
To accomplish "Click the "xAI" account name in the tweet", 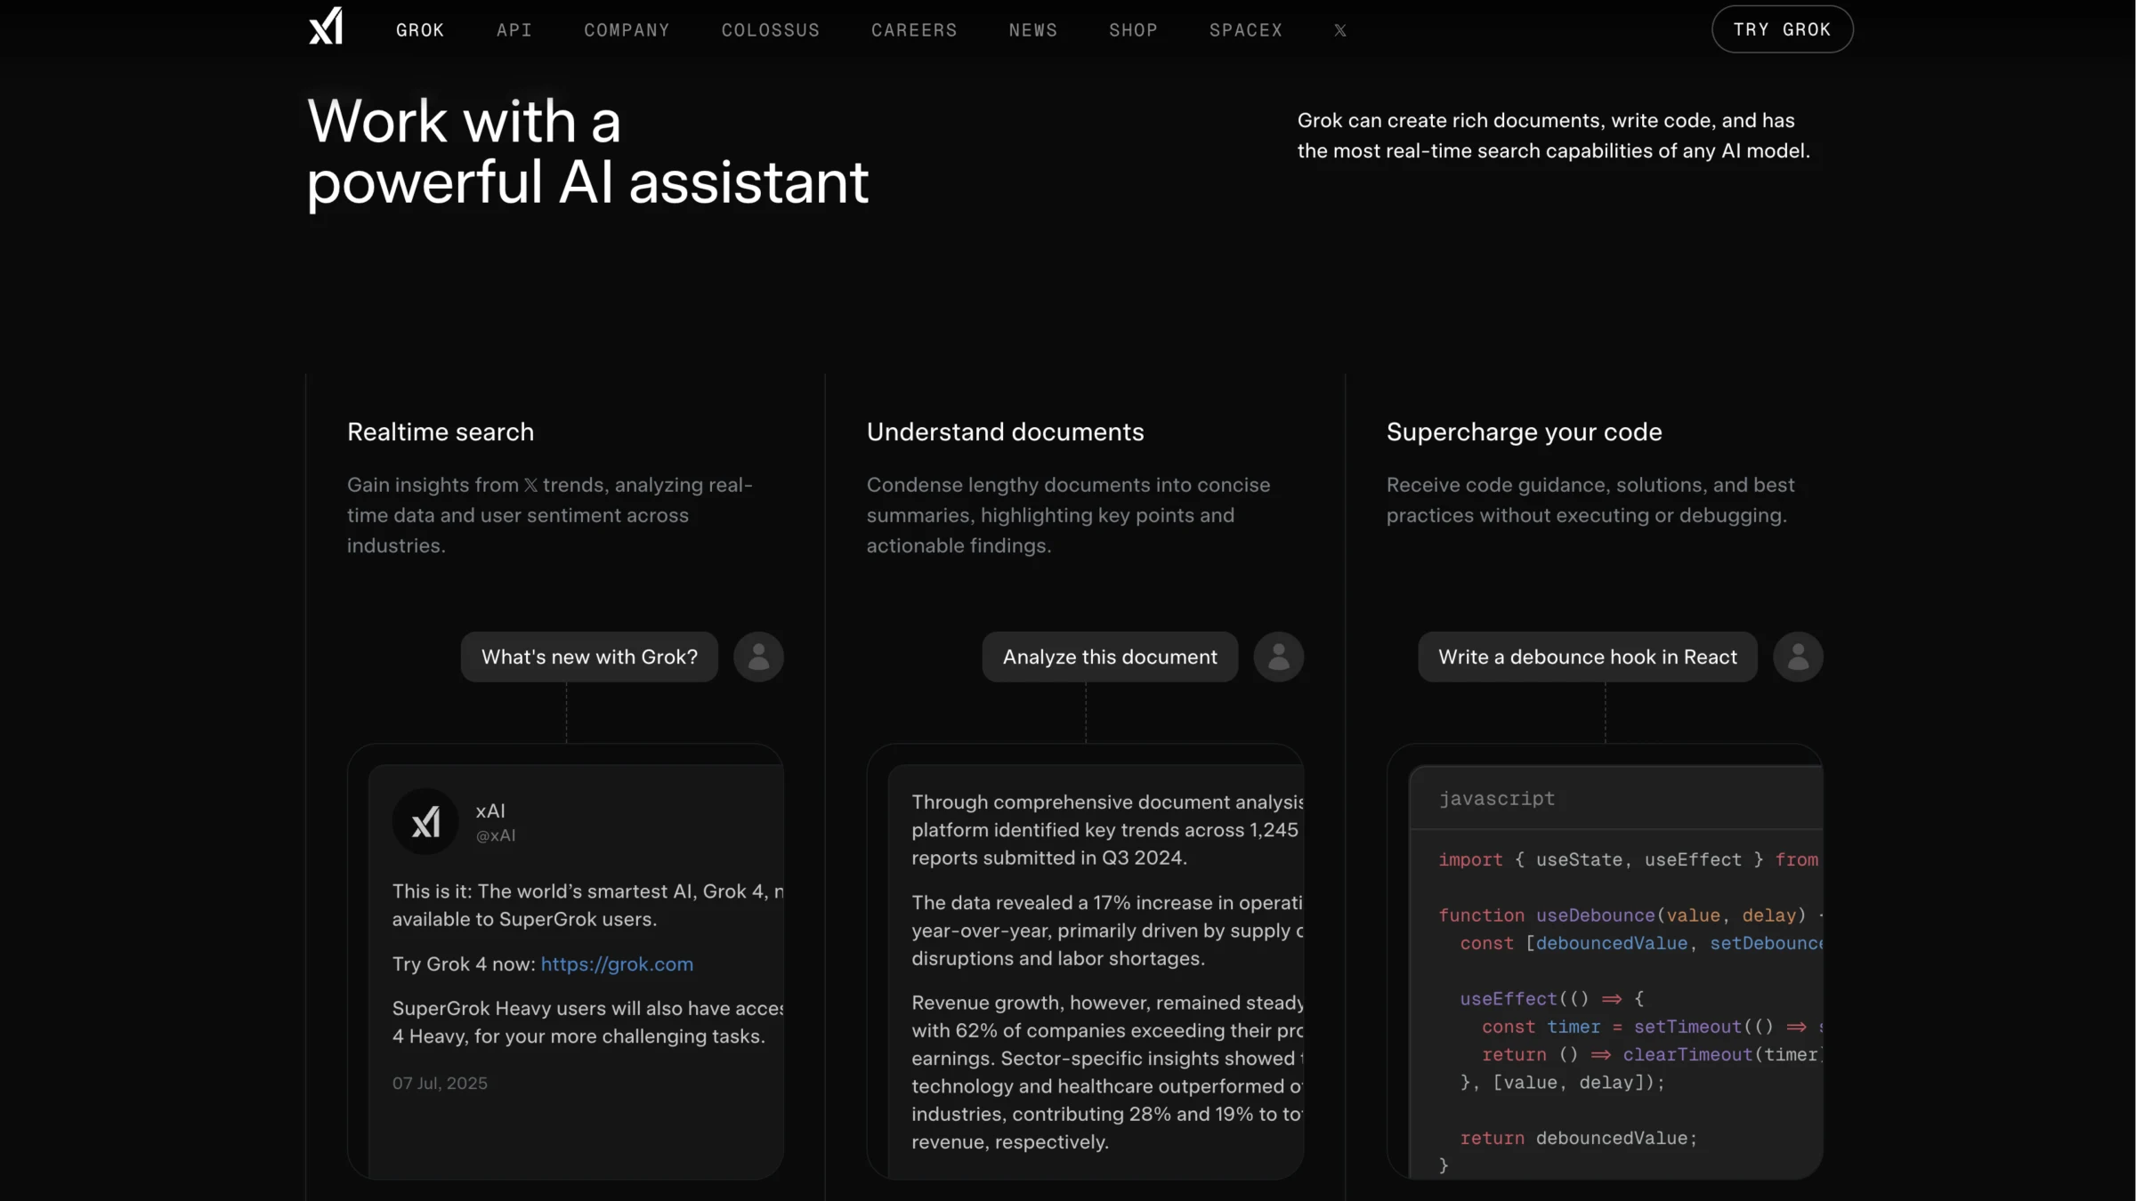I will pyautogui.click(x=490, y=811).
